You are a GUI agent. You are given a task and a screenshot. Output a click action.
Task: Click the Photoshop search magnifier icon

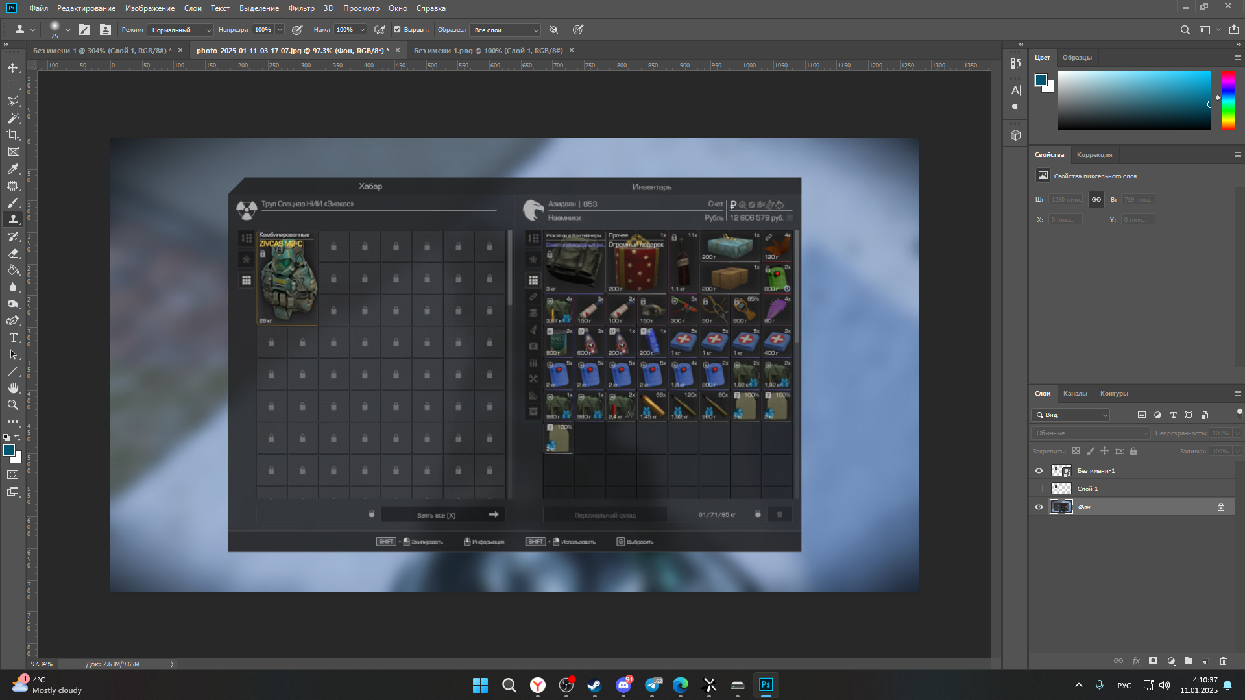point(1185,30)
